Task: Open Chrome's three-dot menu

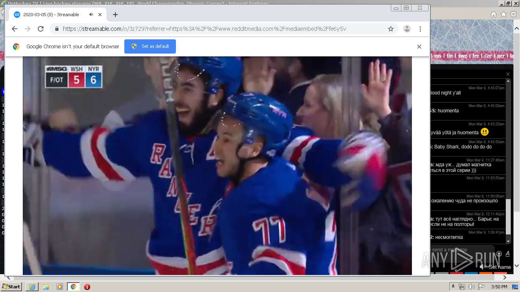Action: click(x=420, y=29)
